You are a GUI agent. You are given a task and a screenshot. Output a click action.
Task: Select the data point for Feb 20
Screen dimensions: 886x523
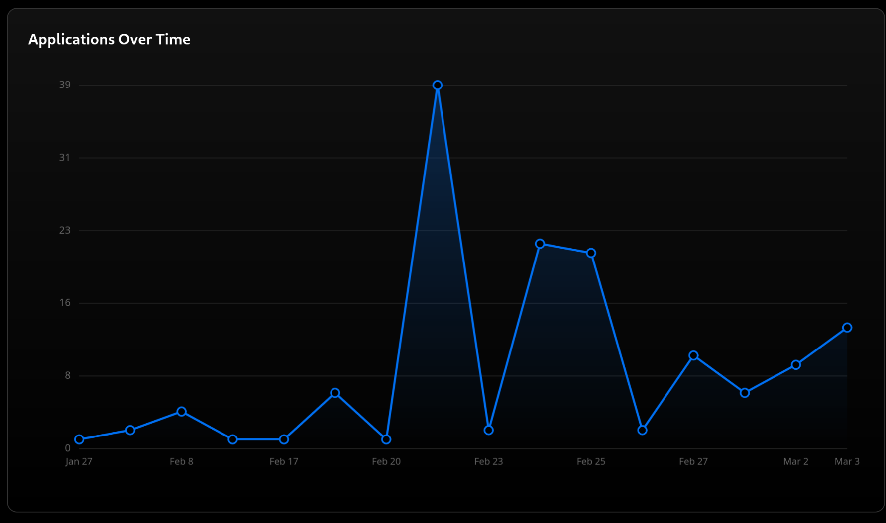pyautogui.click(x=386, y=439)
